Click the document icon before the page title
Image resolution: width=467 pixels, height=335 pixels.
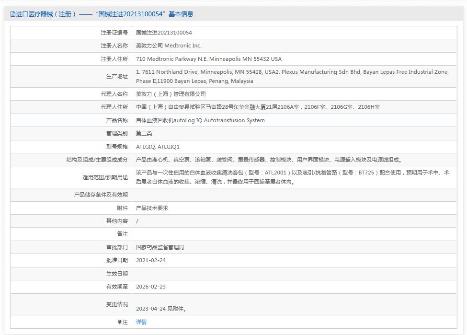point(12,14)
